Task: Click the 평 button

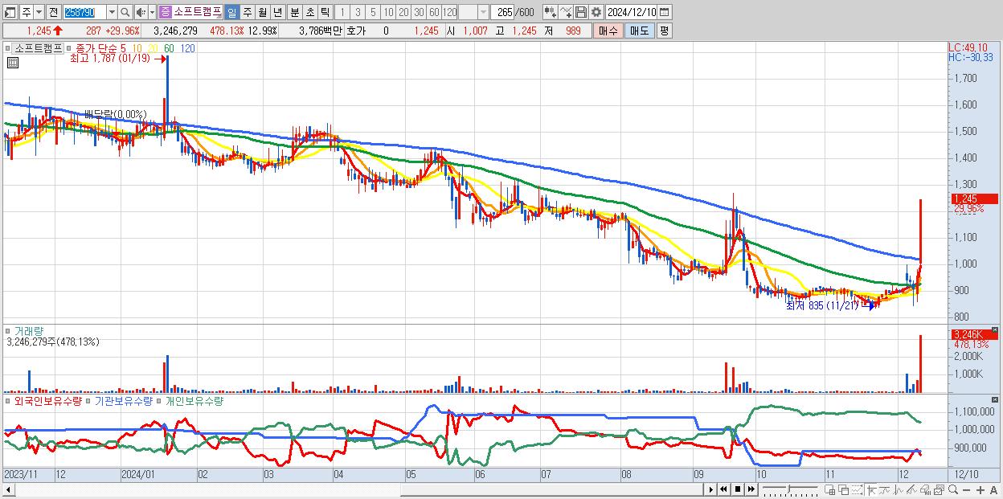Action: pyautogui.click(x=664, y=31)
